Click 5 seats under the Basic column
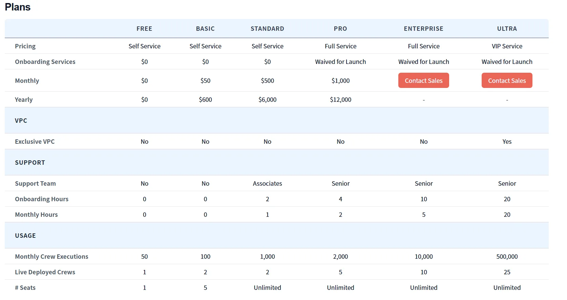Image resolution: width=567 pixels, height=300 pixels. pyautogui.click(x=205, y=288)
